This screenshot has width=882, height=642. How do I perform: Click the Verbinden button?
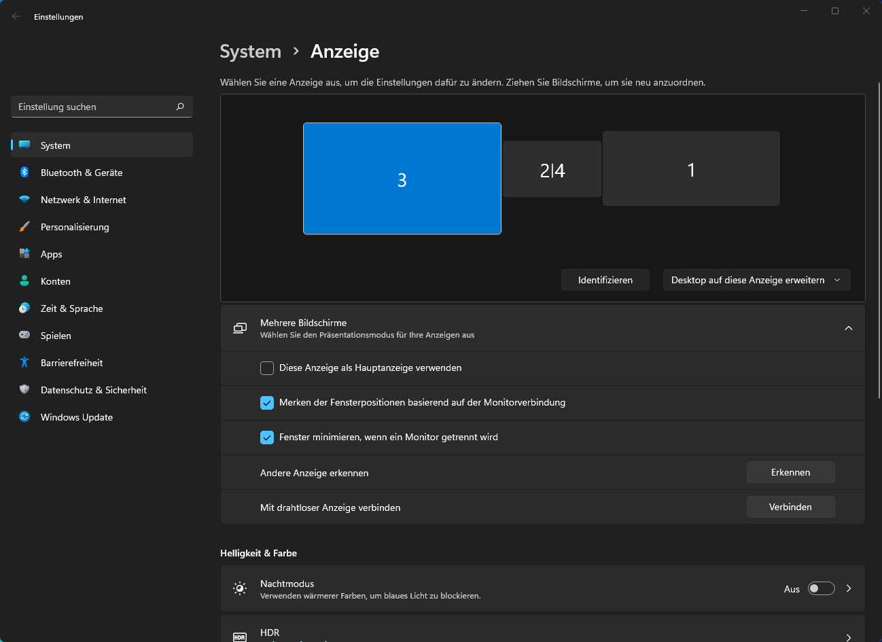[790, 507]
